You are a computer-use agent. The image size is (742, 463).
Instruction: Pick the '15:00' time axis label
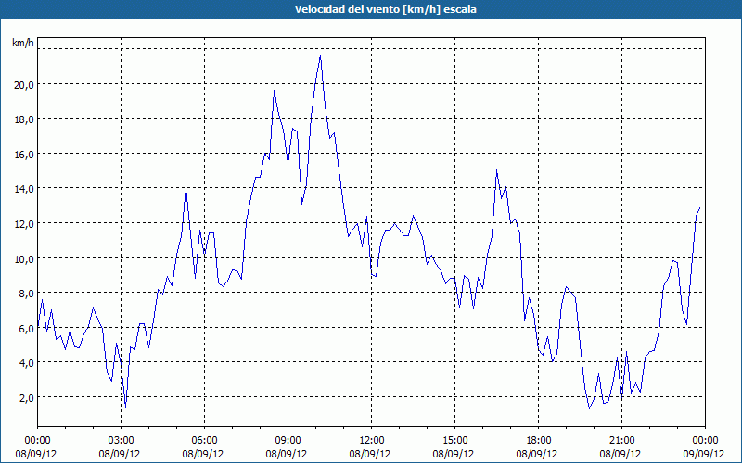(454, 441)
